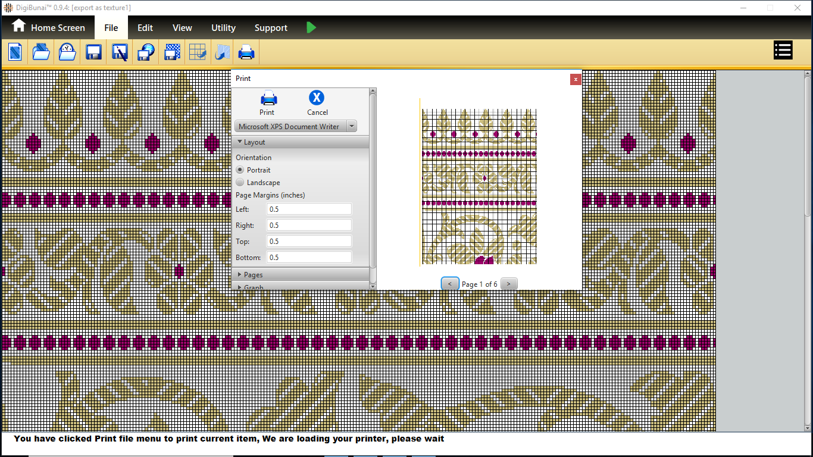Go to next preview page

coord(509,284)
